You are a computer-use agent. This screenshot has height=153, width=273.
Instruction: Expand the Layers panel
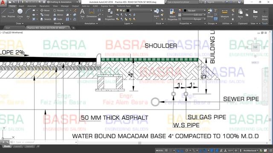click(128, 23)
